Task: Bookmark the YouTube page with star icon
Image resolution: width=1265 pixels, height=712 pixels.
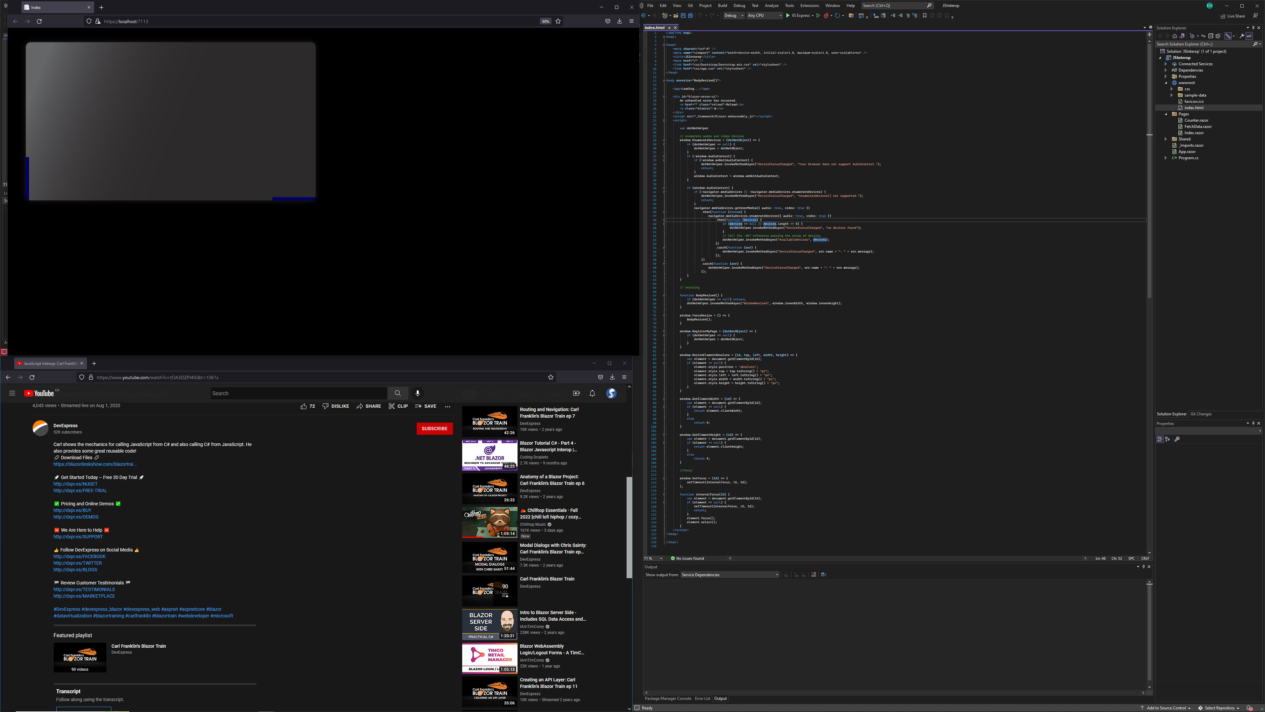Action: pos(550,377)
